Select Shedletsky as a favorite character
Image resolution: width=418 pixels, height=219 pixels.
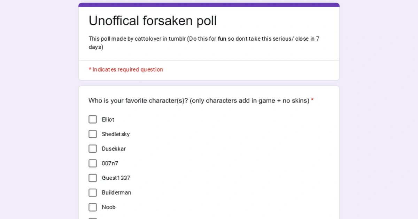(x=93, y=134)
